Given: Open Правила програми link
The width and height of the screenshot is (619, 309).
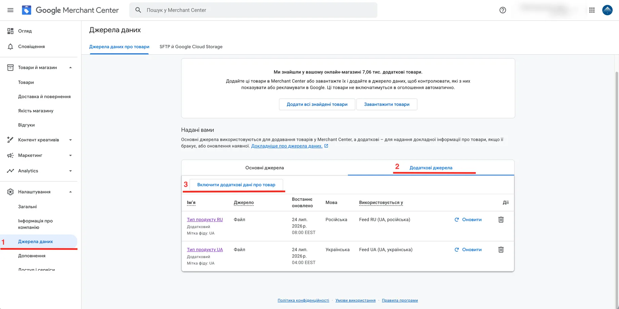Looking at the screenshot, I should tap(400, 300).
